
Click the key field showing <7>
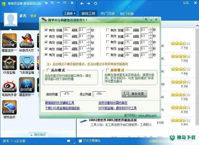[128, 42]
